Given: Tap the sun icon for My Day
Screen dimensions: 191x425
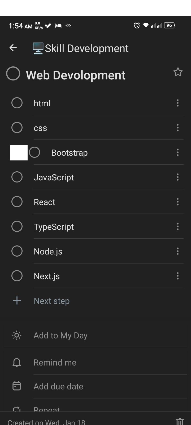Looking at the screenshot, I should pyautogui.click(x=17, y=335).
